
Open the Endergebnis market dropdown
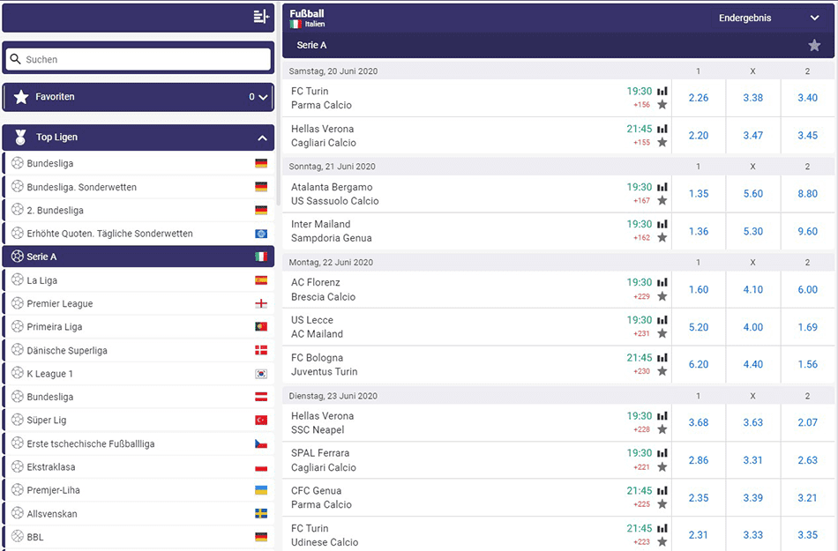pyautogui.click(x=768, y=18)
